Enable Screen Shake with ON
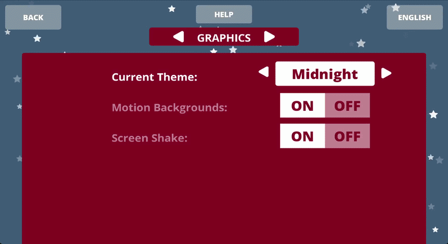The image size is (448, 244). coord(302,137)
